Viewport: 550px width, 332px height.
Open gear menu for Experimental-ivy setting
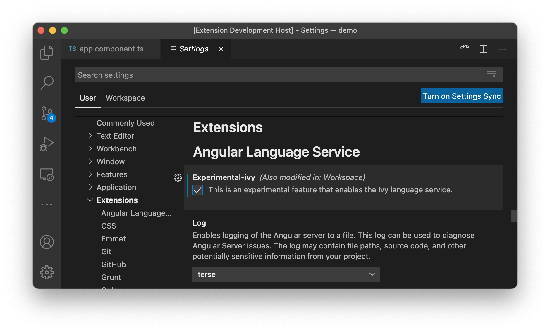[x=178, y=177]
